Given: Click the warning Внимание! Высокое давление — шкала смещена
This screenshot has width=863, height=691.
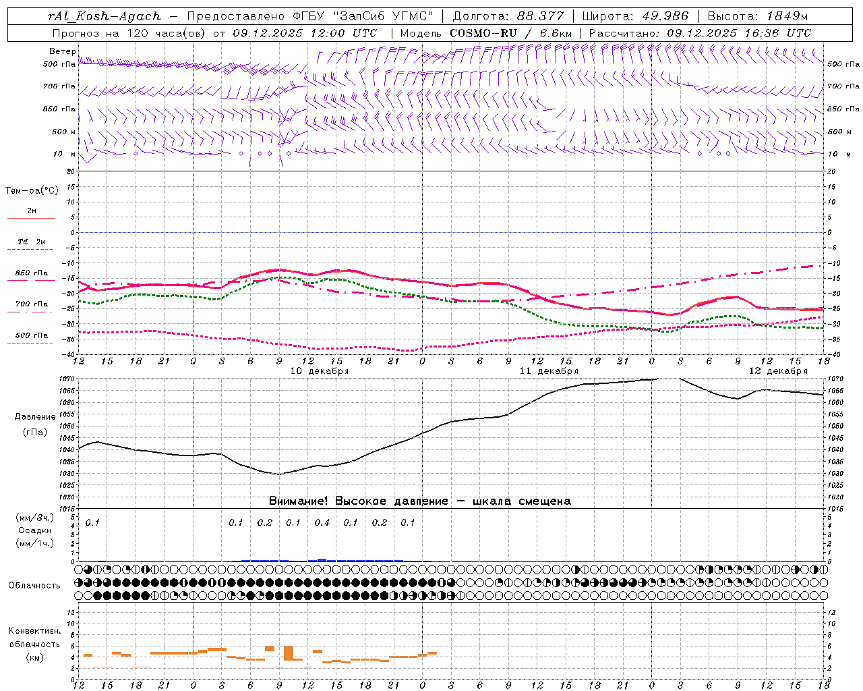Looking at the screenshot, I should tap(419, 501).
